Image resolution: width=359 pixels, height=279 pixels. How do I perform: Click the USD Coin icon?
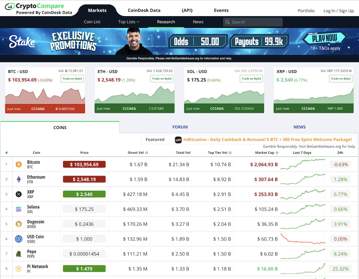[19, 239]
